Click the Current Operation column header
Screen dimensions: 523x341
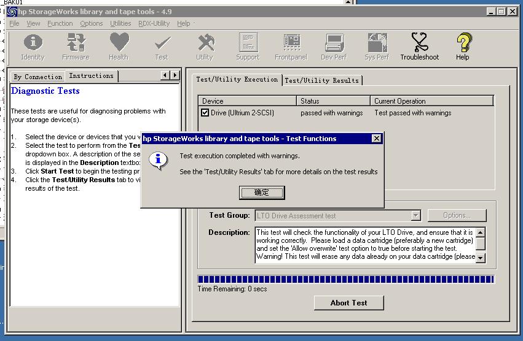tap(432, 101)
